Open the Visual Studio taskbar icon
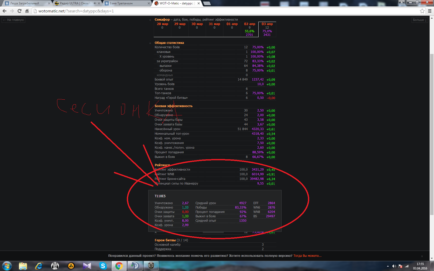This screenshot has width=434, height=271. click(x=87, y=266)
